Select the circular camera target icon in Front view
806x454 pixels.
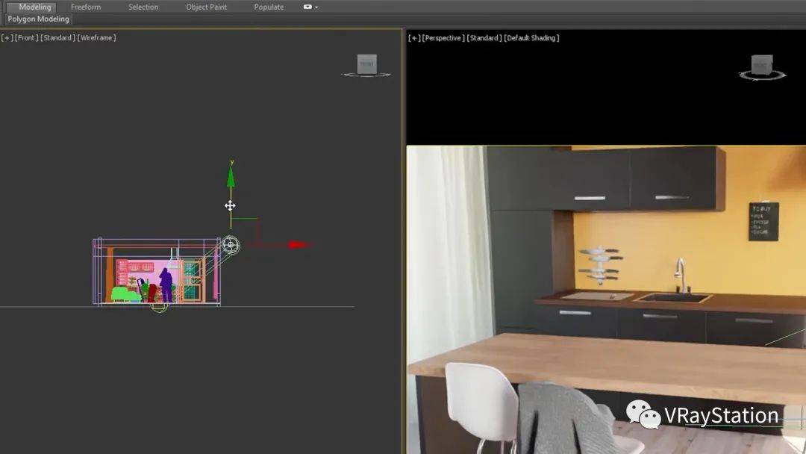point(231,244)
